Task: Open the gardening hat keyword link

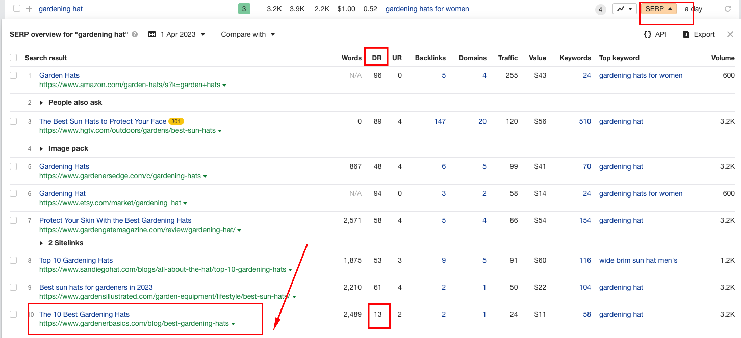Action: 61,9
